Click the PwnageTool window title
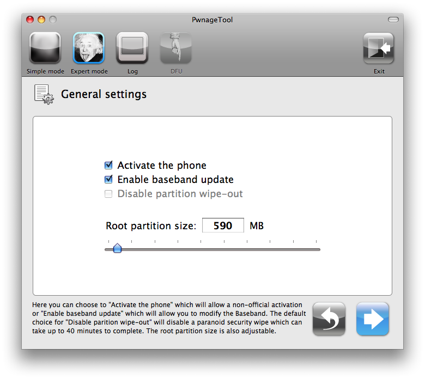This screenshot has height=379, width=425. click(212, 20)
